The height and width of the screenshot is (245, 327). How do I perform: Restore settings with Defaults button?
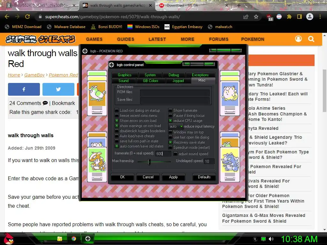point(204,177)
